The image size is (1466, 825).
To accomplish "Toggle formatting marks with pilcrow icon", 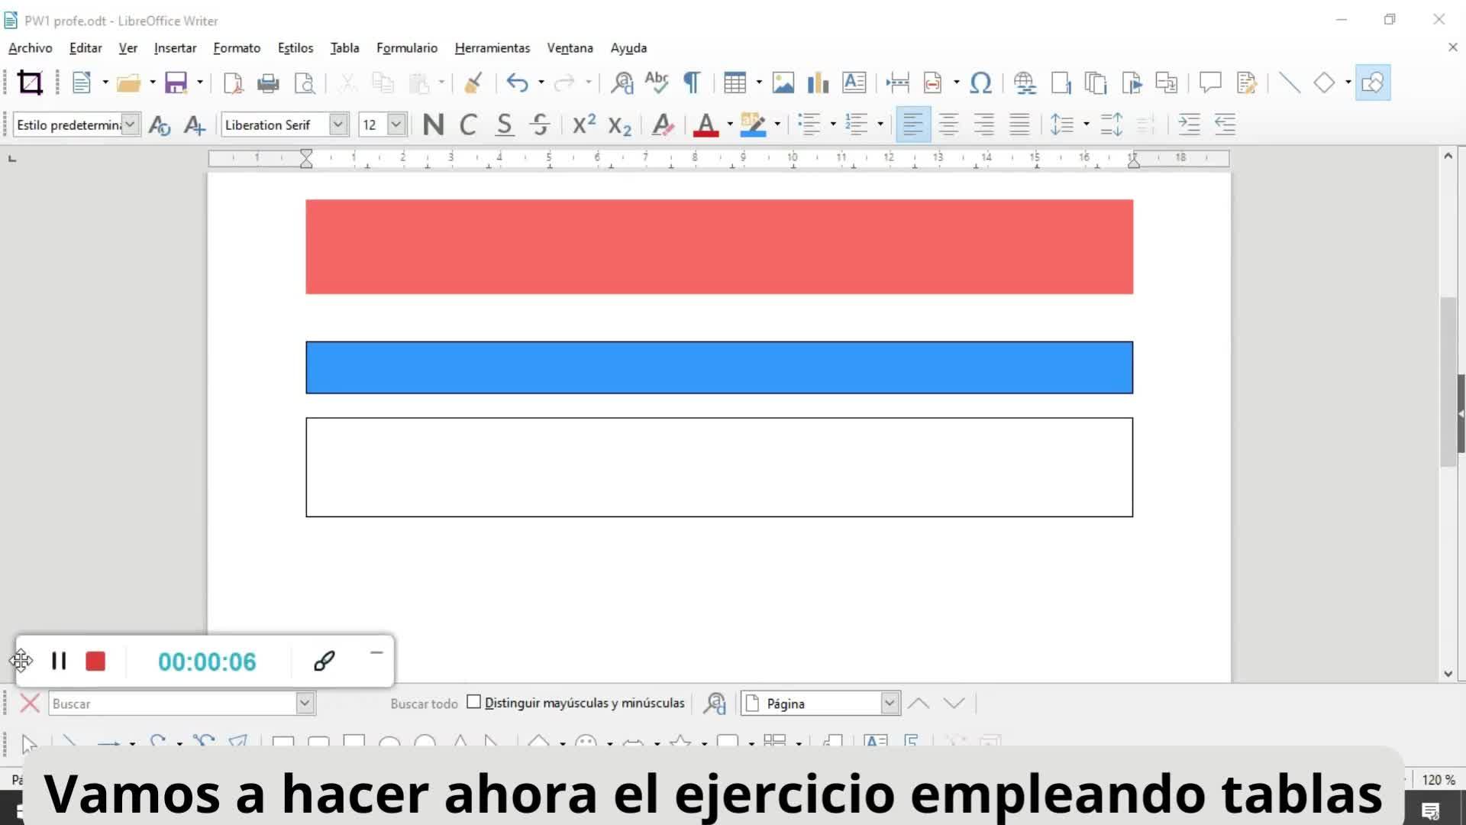I will [x=691, y=82].
